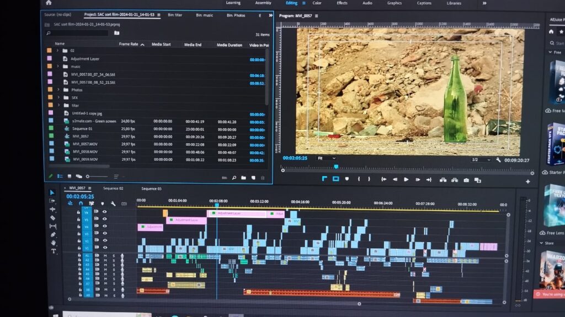Toggle insert sequence as nest option
This screenshot has width=565, height=317.
click(x=70, y=204)
